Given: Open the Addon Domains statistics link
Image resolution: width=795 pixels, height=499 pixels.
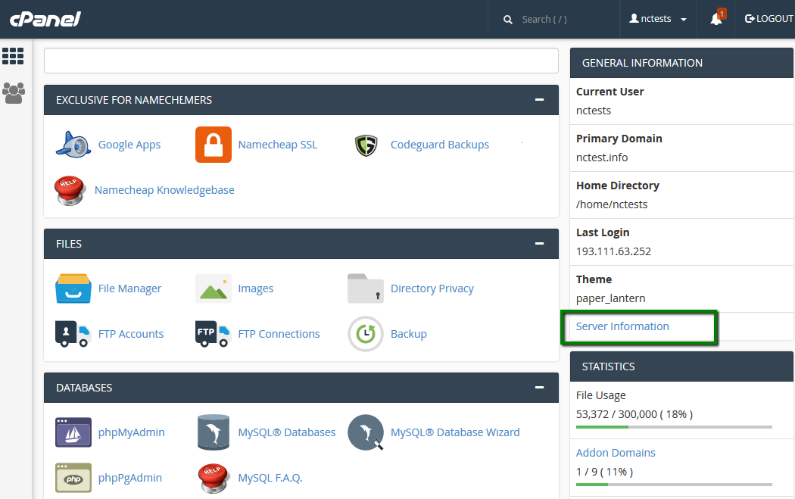Looking at the screenshot, I should [616, 453].
